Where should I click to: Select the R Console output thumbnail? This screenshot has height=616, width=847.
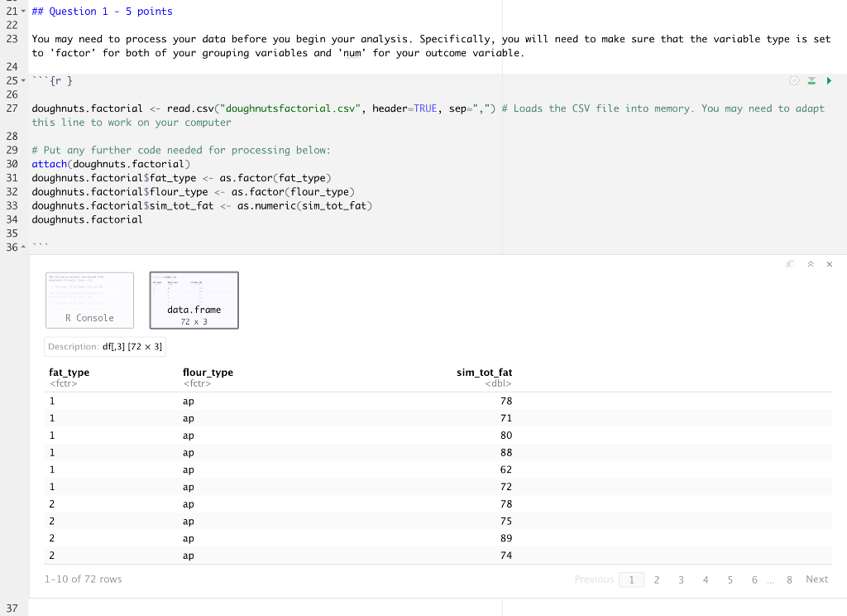pos(89,301)
